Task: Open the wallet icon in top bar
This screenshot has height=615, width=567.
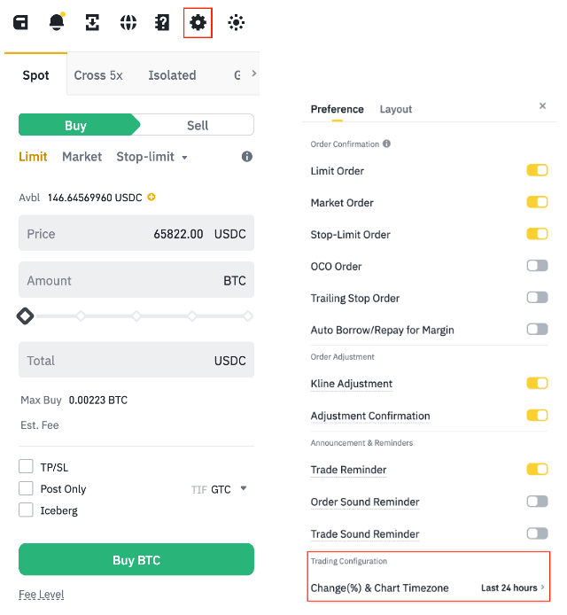Action: [x=20, y=23]
